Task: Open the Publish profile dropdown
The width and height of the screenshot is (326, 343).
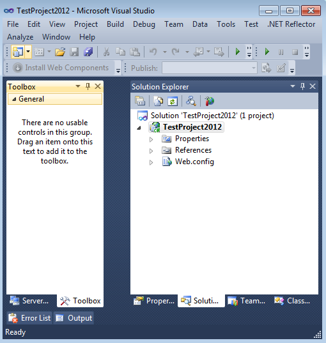Action: tap(253, 68)
